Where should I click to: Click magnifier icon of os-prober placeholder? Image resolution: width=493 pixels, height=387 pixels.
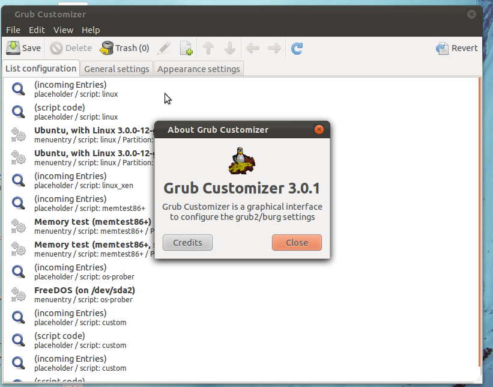point(18,272)
